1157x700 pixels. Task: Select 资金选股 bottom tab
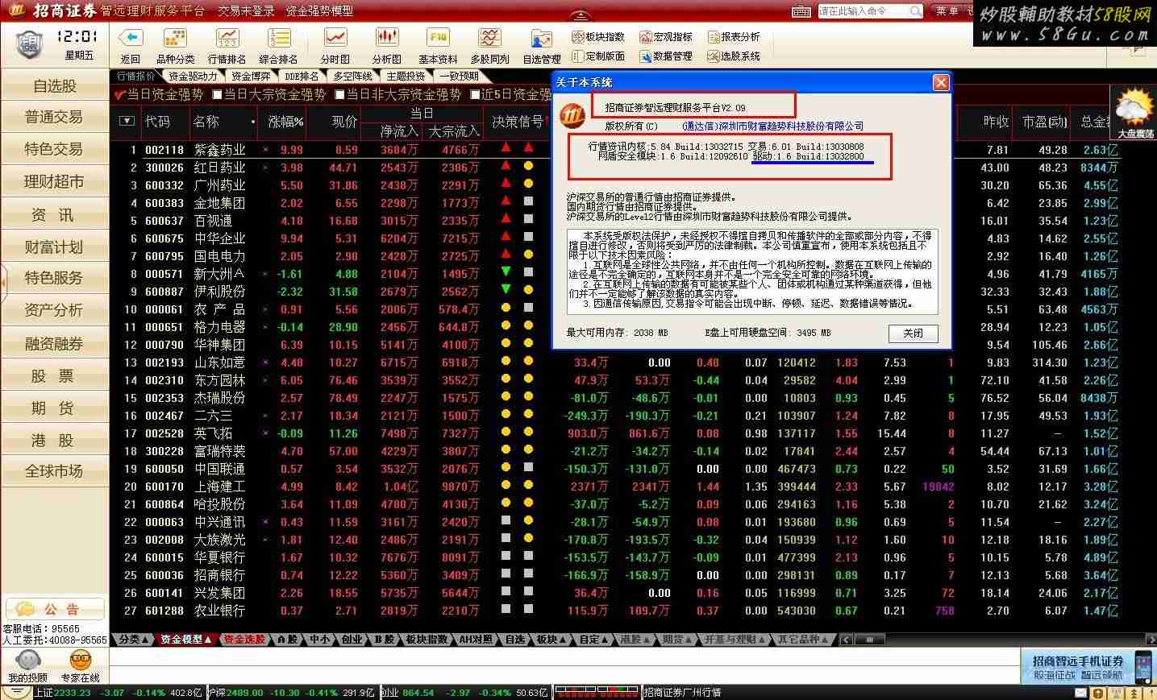pyautogui.click(x=244, y=639)
